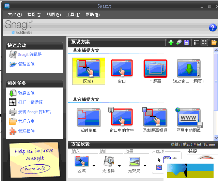Switch profiles to thumbnail grid view

tap(204, 42)
